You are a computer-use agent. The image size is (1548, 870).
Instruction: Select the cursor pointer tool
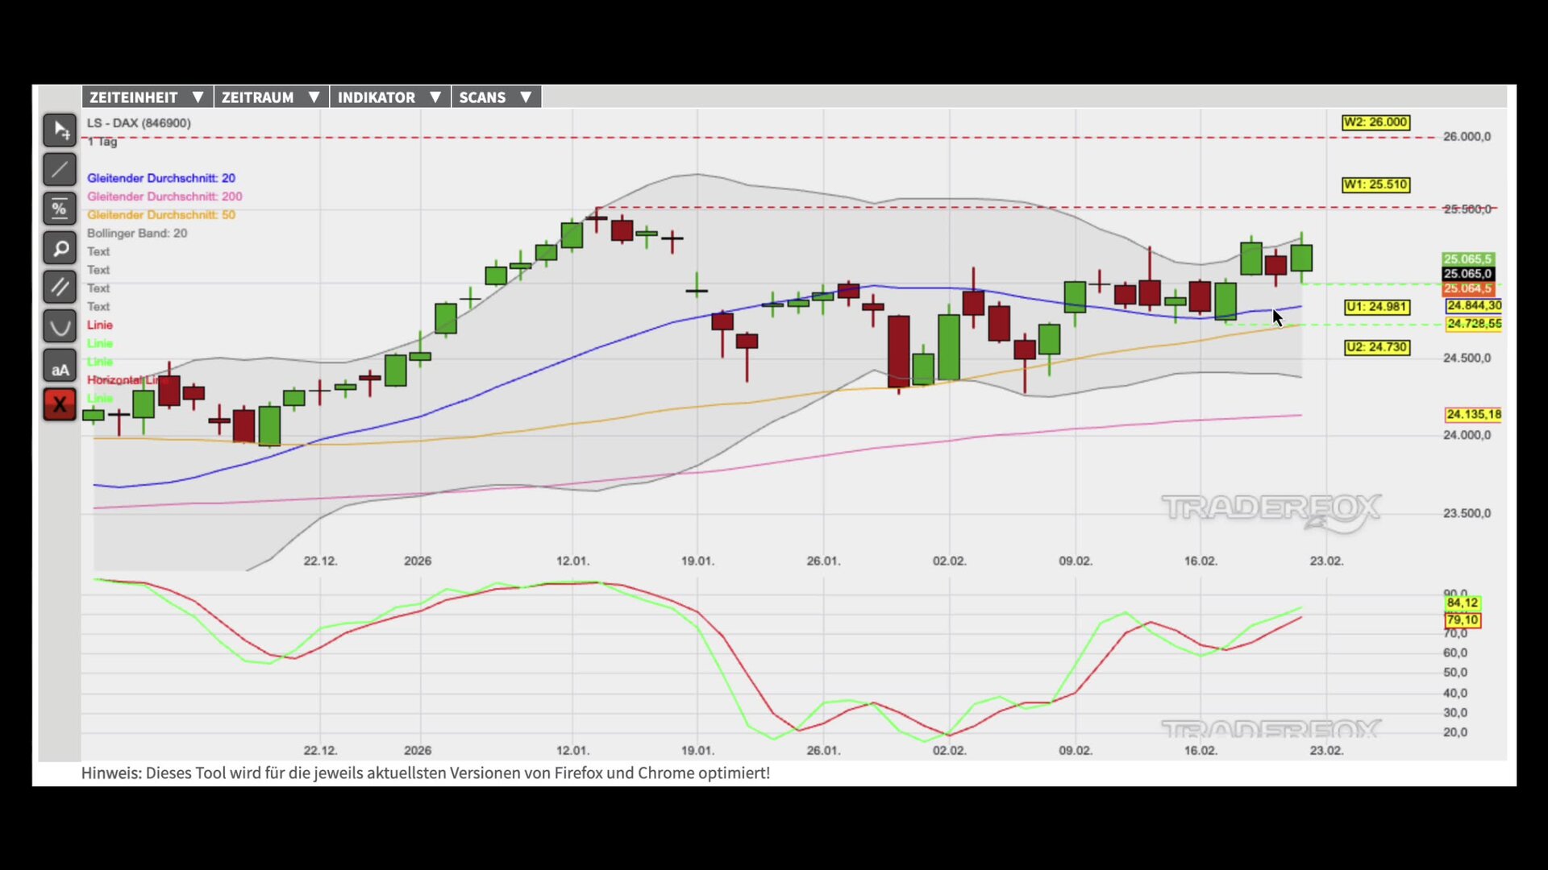tap(60, 130)
